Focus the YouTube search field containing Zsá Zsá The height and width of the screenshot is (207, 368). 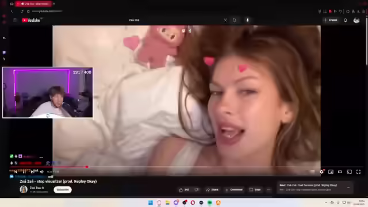[174, 20]
